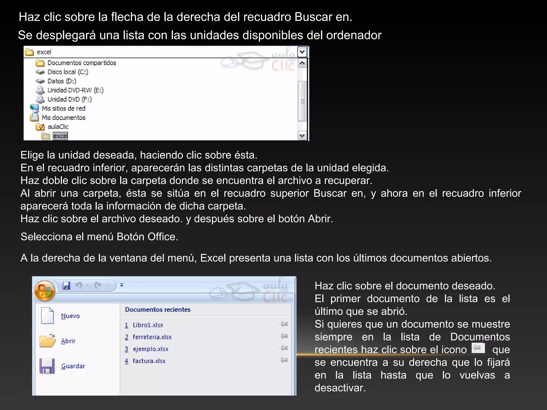Click the Abrir open folder icon
The height and width of the screenshot is (410, 547).
coord(48,341)
